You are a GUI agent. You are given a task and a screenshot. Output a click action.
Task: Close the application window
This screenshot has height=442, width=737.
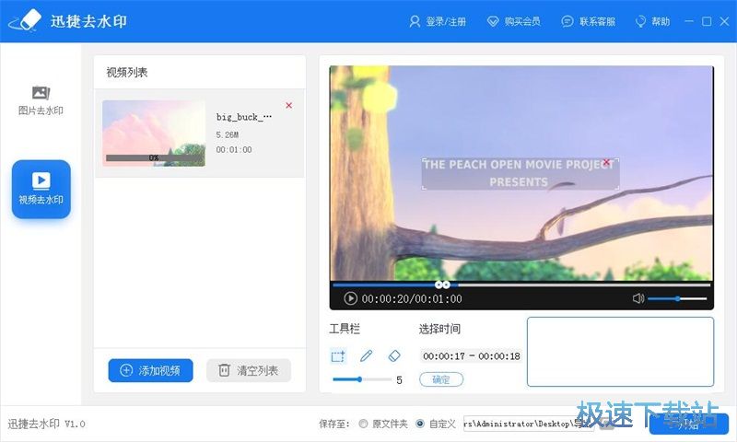point(724,21)
